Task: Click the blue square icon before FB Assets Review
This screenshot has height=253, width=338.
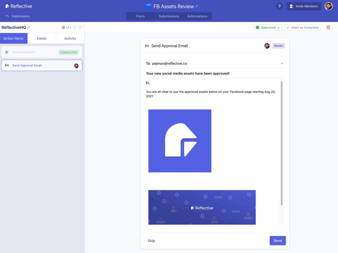Action: pos(149,6)
